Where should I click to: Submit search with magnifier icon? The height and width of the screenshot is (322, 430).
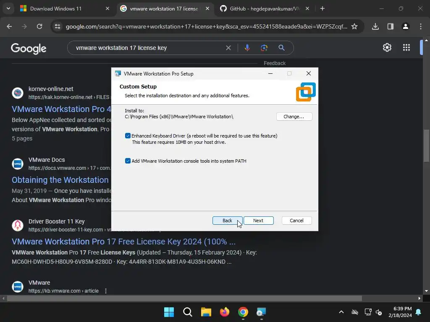(281, 48)
